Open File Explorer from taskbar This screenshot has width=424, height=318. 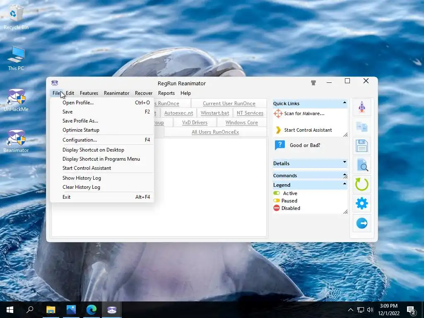(51, 310)
